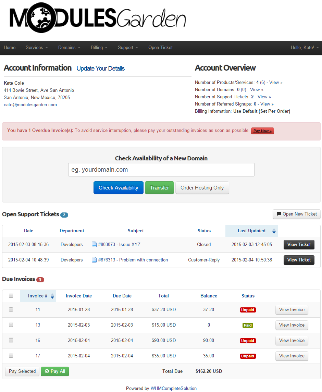Open the Billing dropdown in navbar

pyautogui.click(x=99, y=48)
